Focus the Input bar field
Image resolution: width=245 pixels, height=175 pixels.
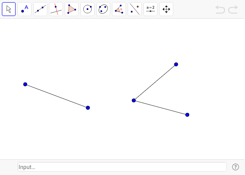click(122, 167)
